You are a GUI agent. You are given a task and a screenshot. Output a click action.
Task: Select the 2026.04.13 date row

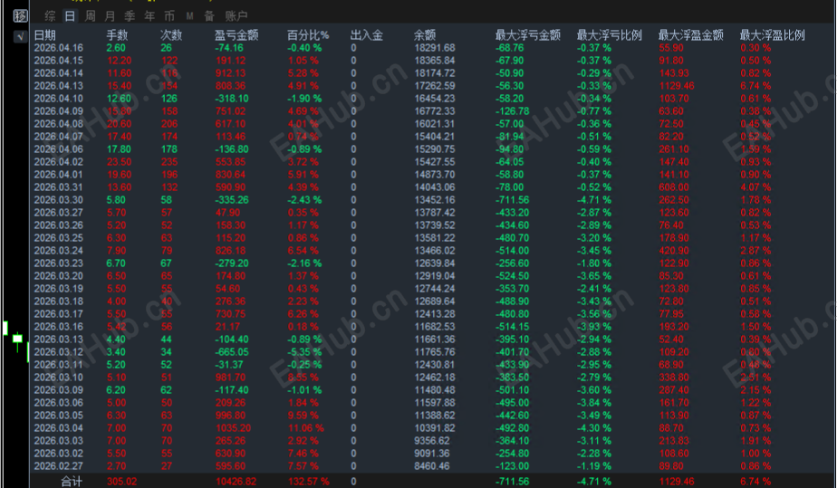click(x=59, y=86)
